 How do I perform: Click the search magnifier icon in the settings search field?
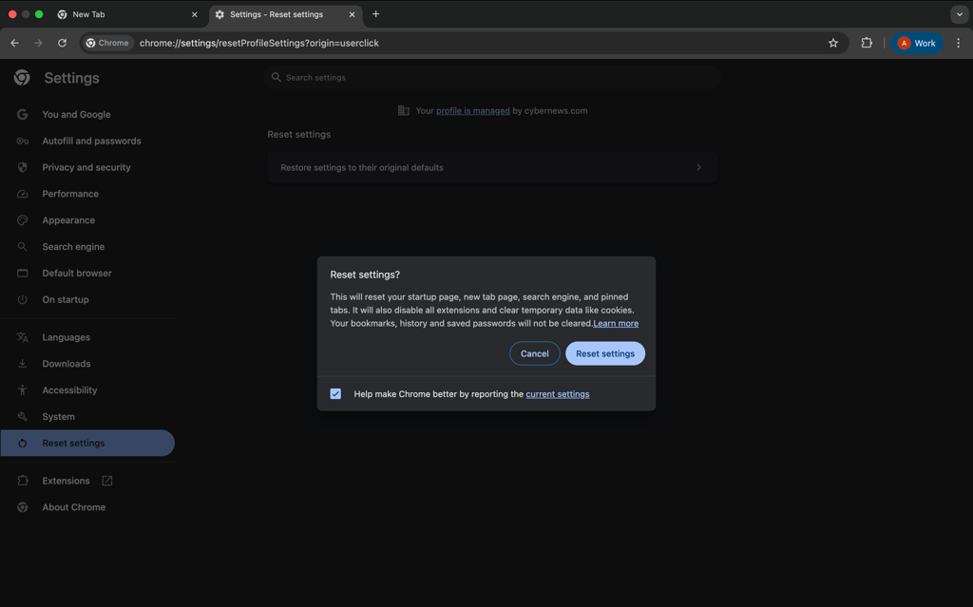point(277,78)
